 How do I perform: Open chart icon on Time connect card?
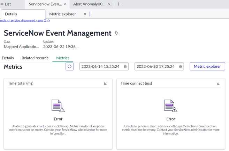(x=218, y=83)
